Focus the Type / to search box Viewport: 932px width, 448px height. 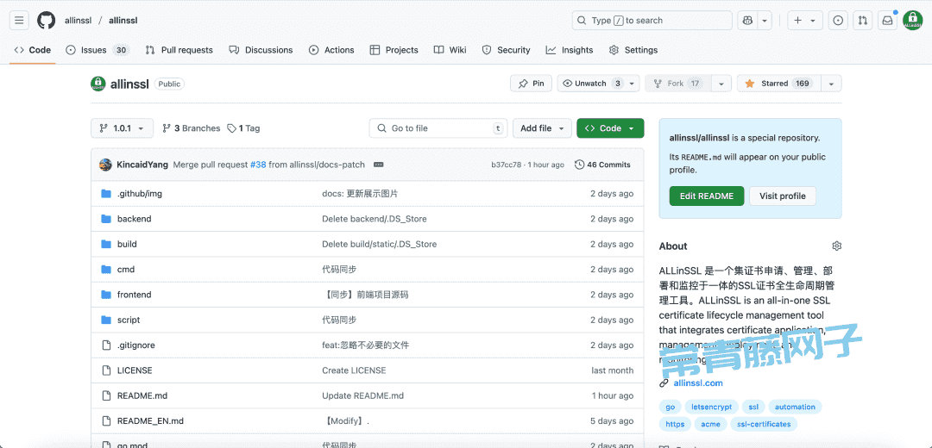pyautogui.click(x=652, y=20)
